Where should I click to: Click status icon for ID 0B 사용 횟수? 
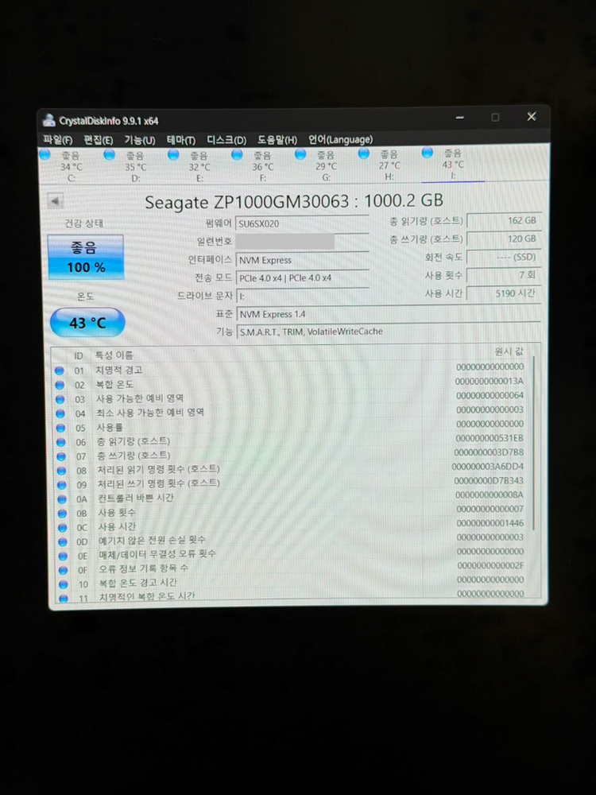click(x=62, y=513)
